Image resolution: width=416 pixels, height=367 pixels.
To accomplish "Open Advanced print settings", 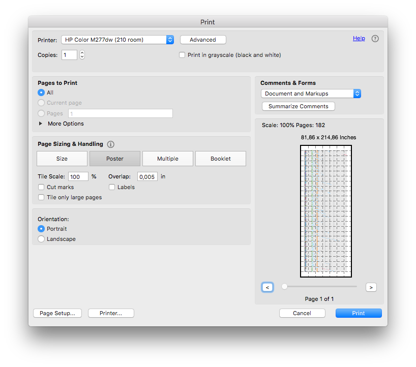I will pos(203,39).
